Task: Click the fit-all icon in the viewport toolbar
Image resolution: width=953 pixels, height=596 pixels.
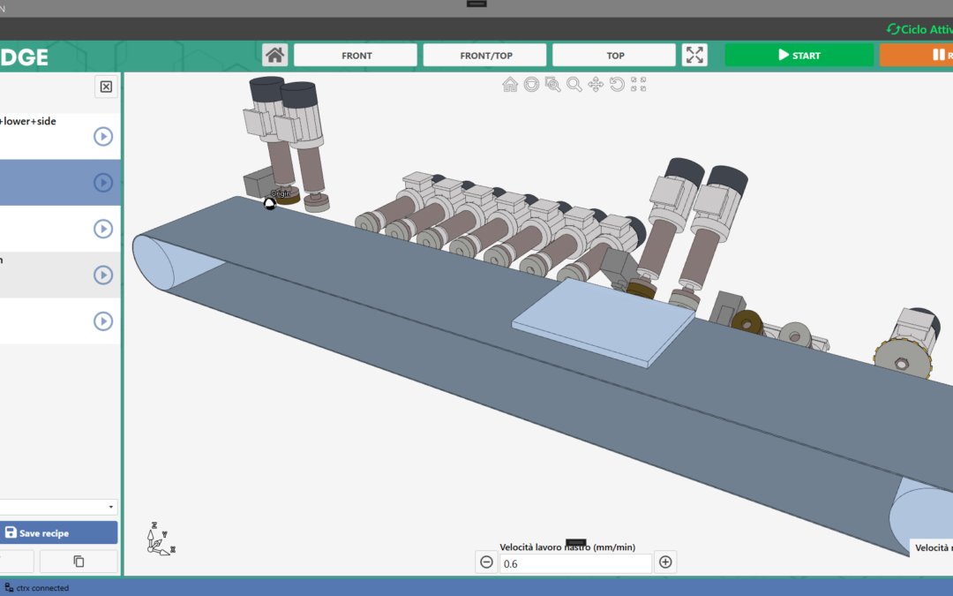Action: pos(639,84)
